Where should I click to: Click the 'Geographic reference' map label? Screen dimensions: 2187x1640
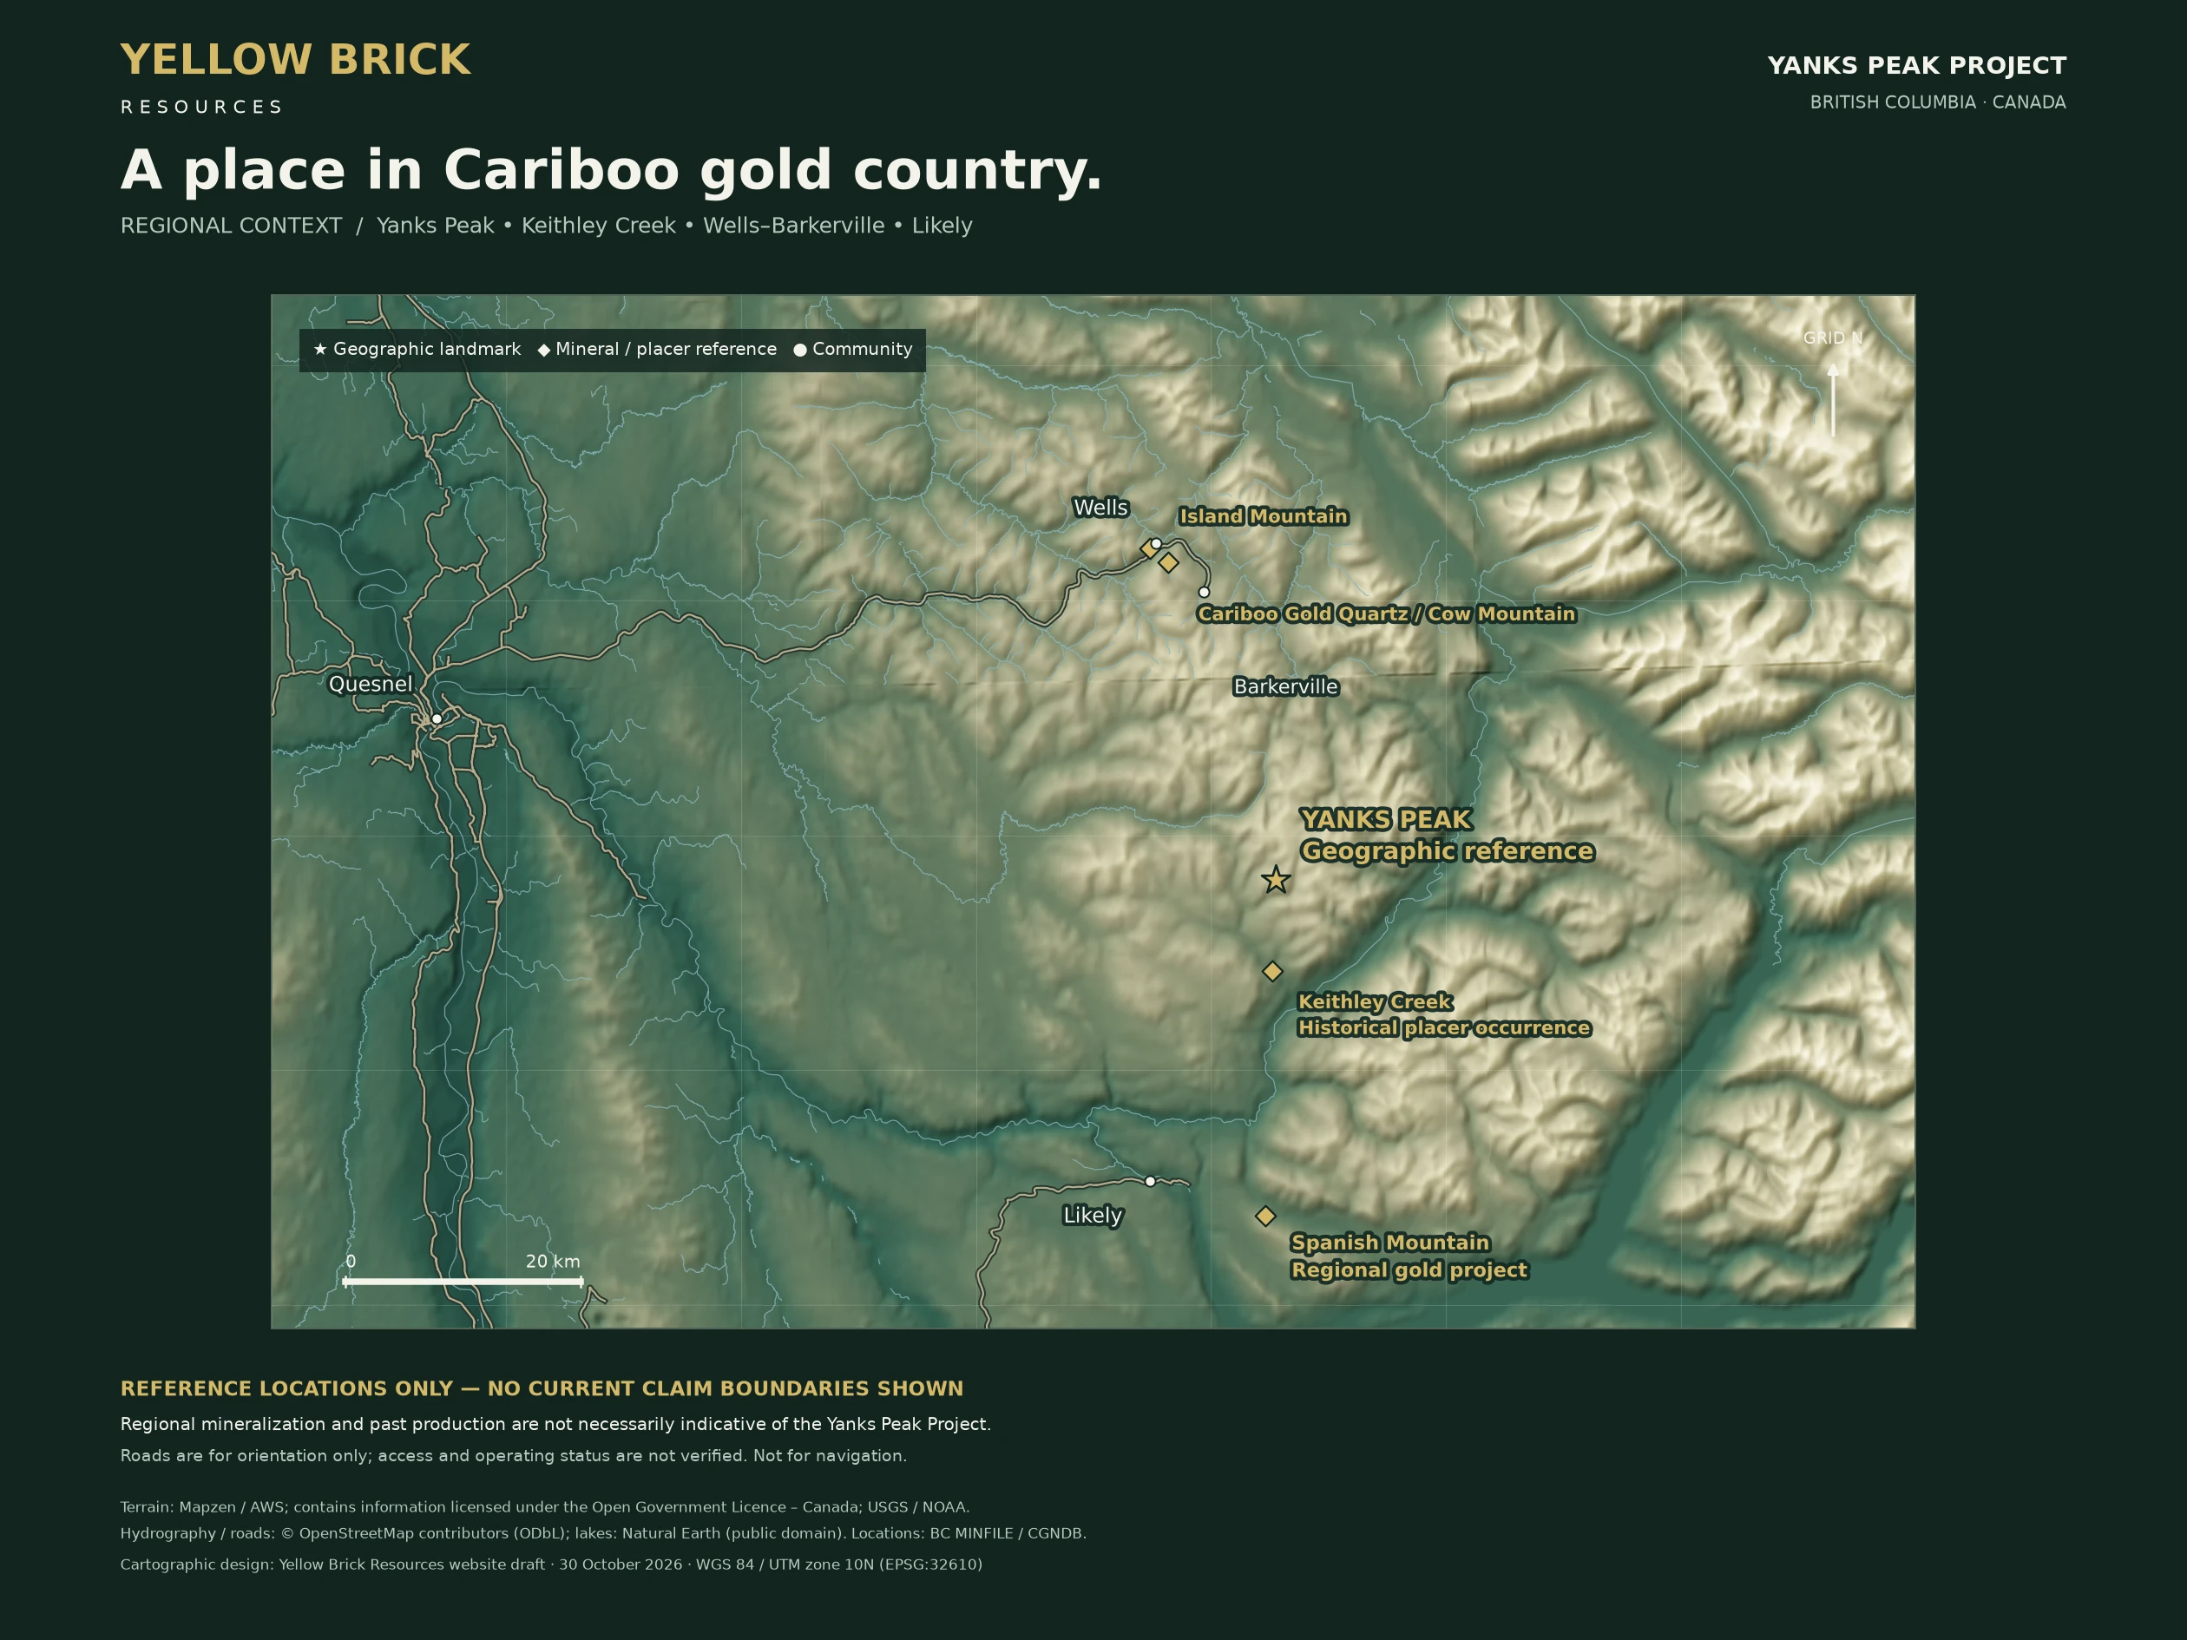pyautogui.click(x=1448, y=851)
